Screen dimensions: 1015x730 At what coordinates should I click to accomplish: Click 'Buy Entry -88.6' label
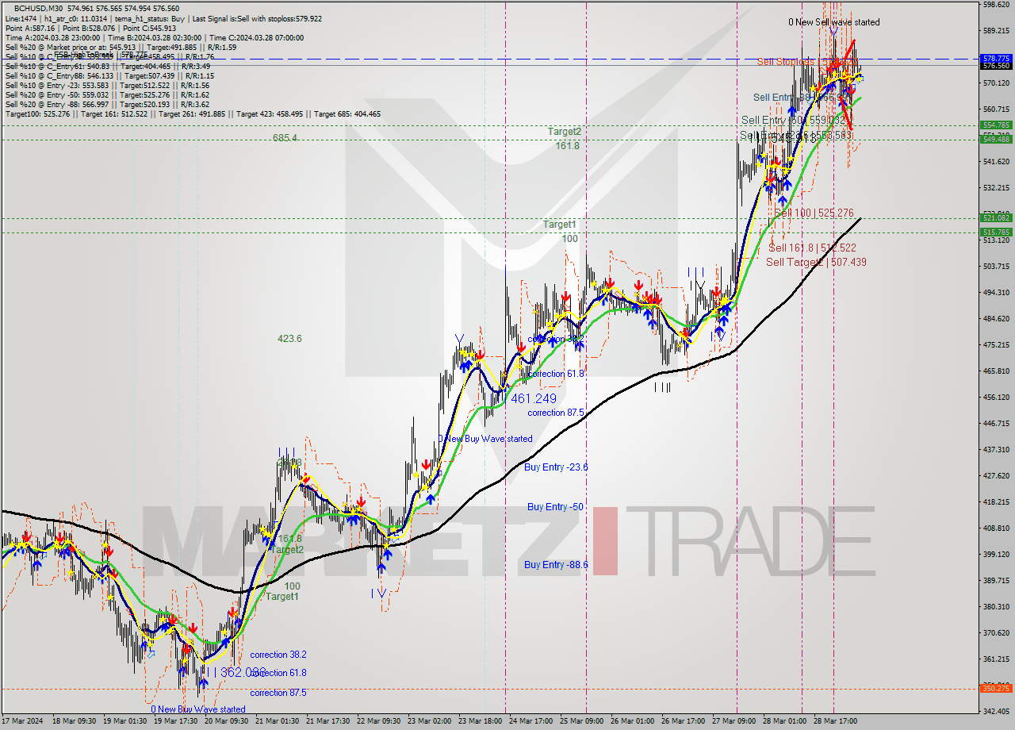click(556, 565)
